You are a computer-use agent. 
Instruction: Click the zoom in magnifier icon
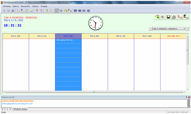[36, 11]
